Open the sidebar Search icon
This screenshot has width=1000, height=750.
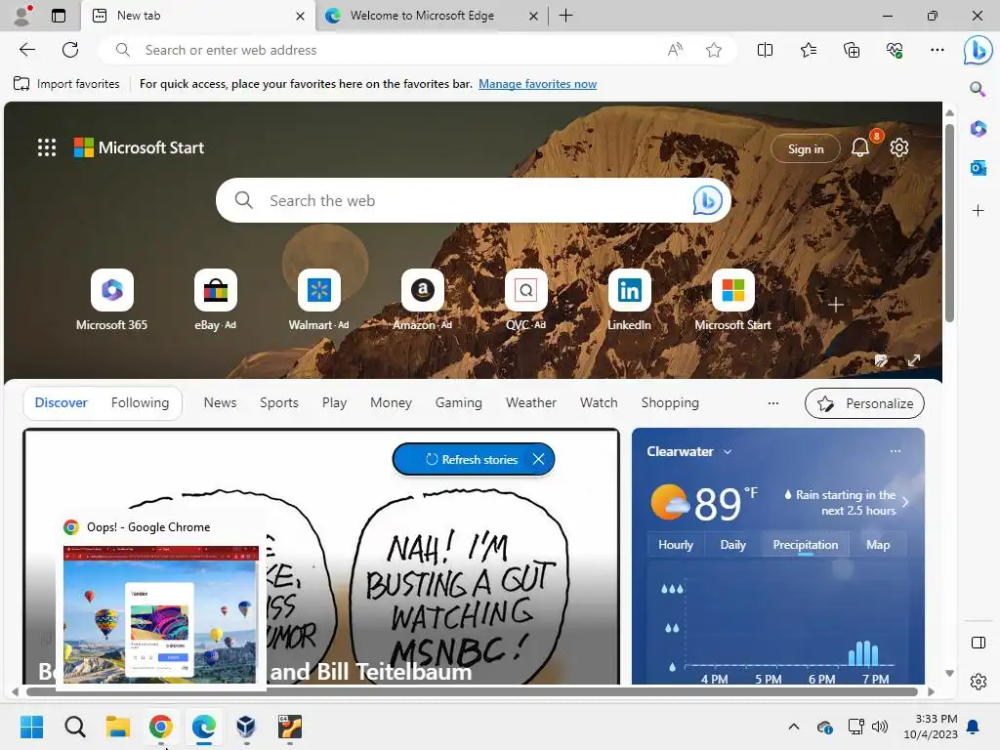coord(978,88)
